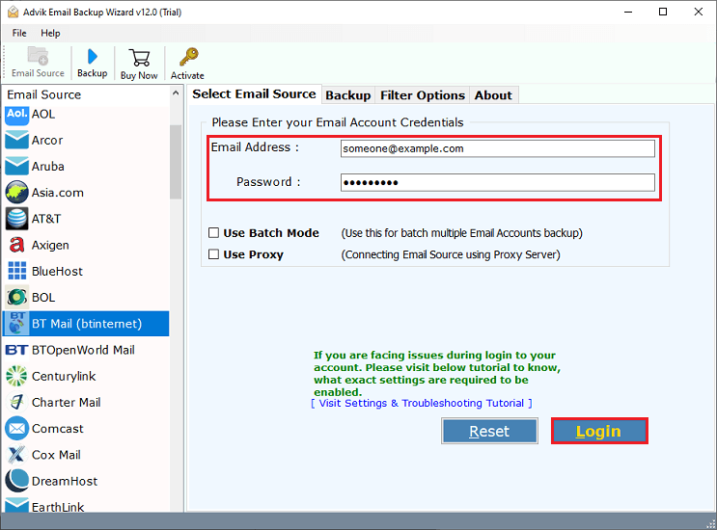The height and width of the screenshot is (530, 717).
Task: Click the app icon in title bar
Action: tap(13, 12)
